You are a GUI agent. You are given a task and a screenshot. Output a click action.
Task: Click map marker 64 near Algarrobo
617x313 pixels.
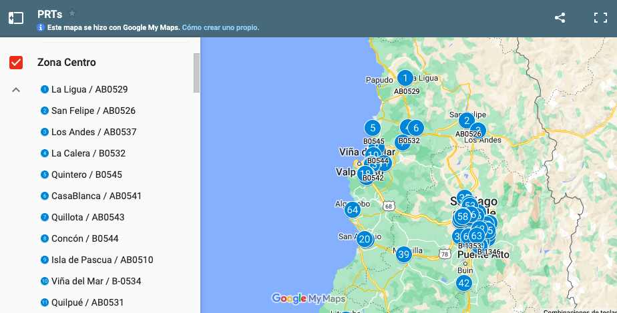click(x=352, y=210)
